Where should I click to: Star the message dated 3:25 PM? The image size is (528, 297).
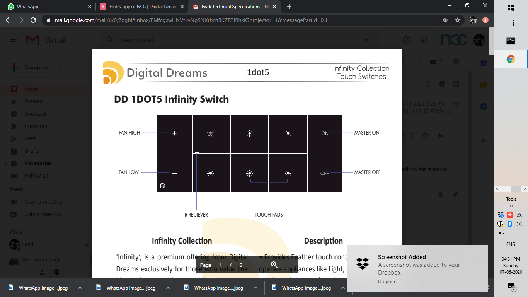pyautogui.click(x=456, y=104)
